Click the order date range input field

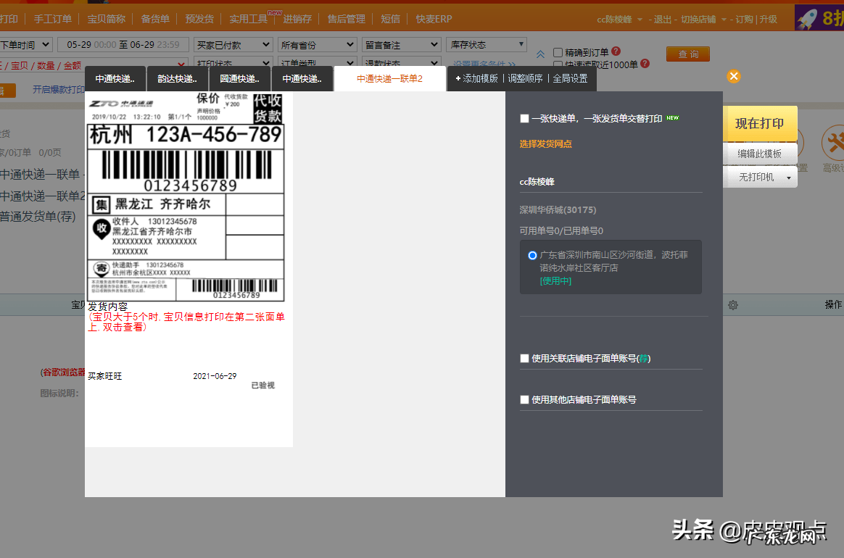pyautogui.click(x=123, y=44)
